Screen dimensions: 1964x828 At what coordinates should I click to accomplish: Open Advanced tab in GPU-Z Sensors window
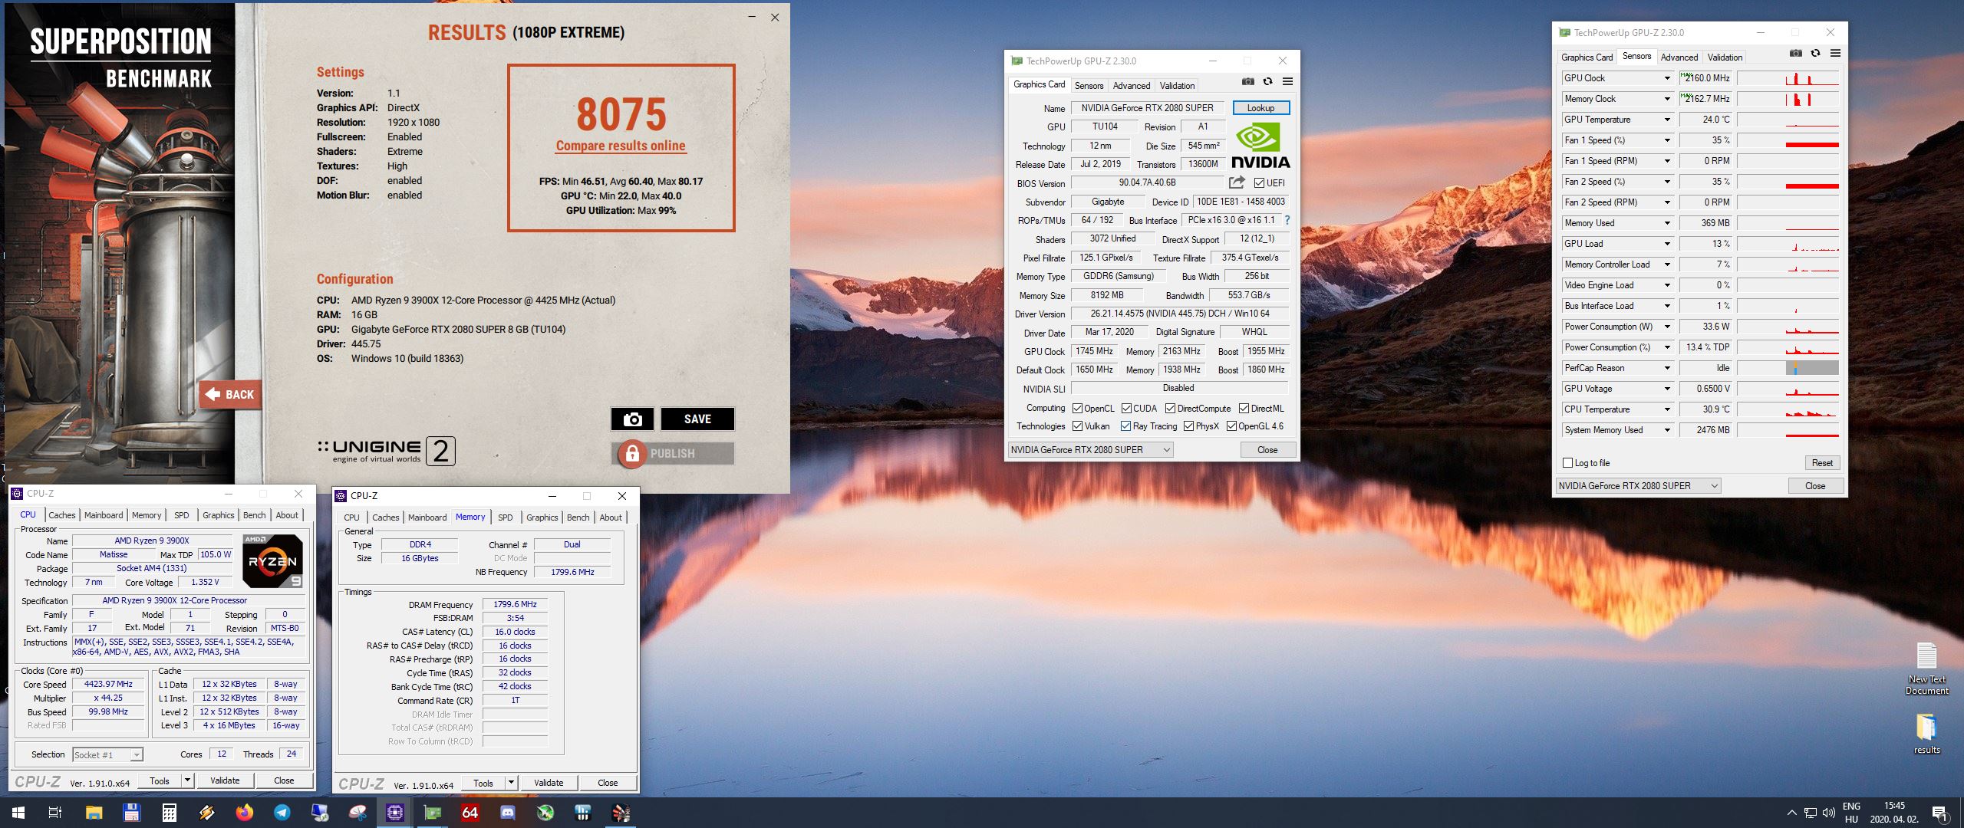[1679, 58]
